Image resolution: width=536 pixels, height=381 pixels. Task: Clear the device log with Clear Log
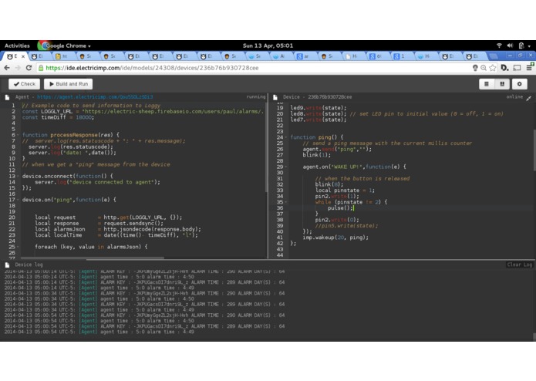(x=519, y=265)
